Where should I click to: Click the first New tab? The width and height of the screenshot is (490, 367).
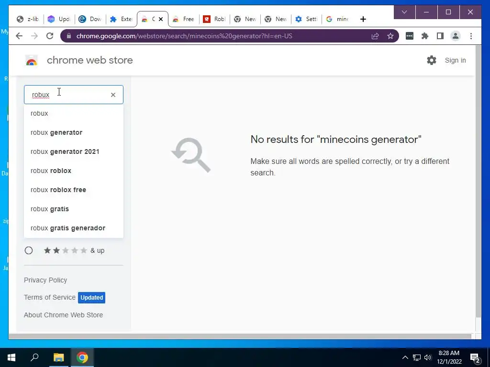tap(245, 19)
